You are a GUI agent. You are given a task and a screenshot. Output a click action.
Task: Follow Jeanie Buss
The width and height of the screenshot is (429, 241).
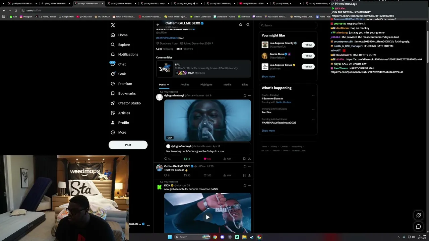(x=308, y=56)
